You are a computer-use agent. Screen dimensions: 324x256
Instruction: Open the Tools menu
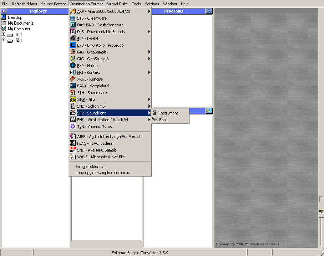(136, 4)
